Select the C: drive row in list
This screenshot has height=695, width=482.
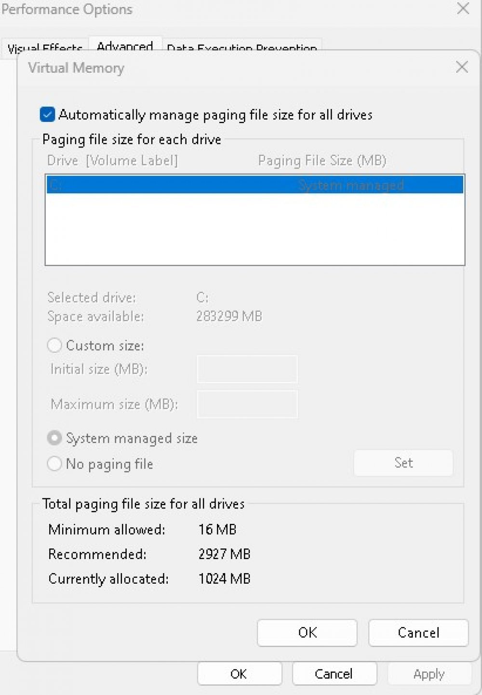[255, 185]
